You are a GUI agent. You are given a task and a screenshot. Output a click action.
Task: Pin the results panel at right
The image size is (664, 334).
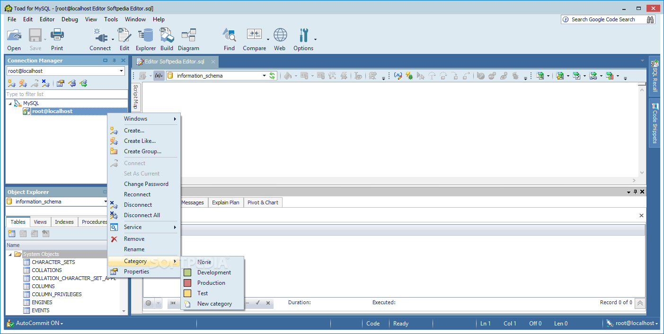(636, 192)
